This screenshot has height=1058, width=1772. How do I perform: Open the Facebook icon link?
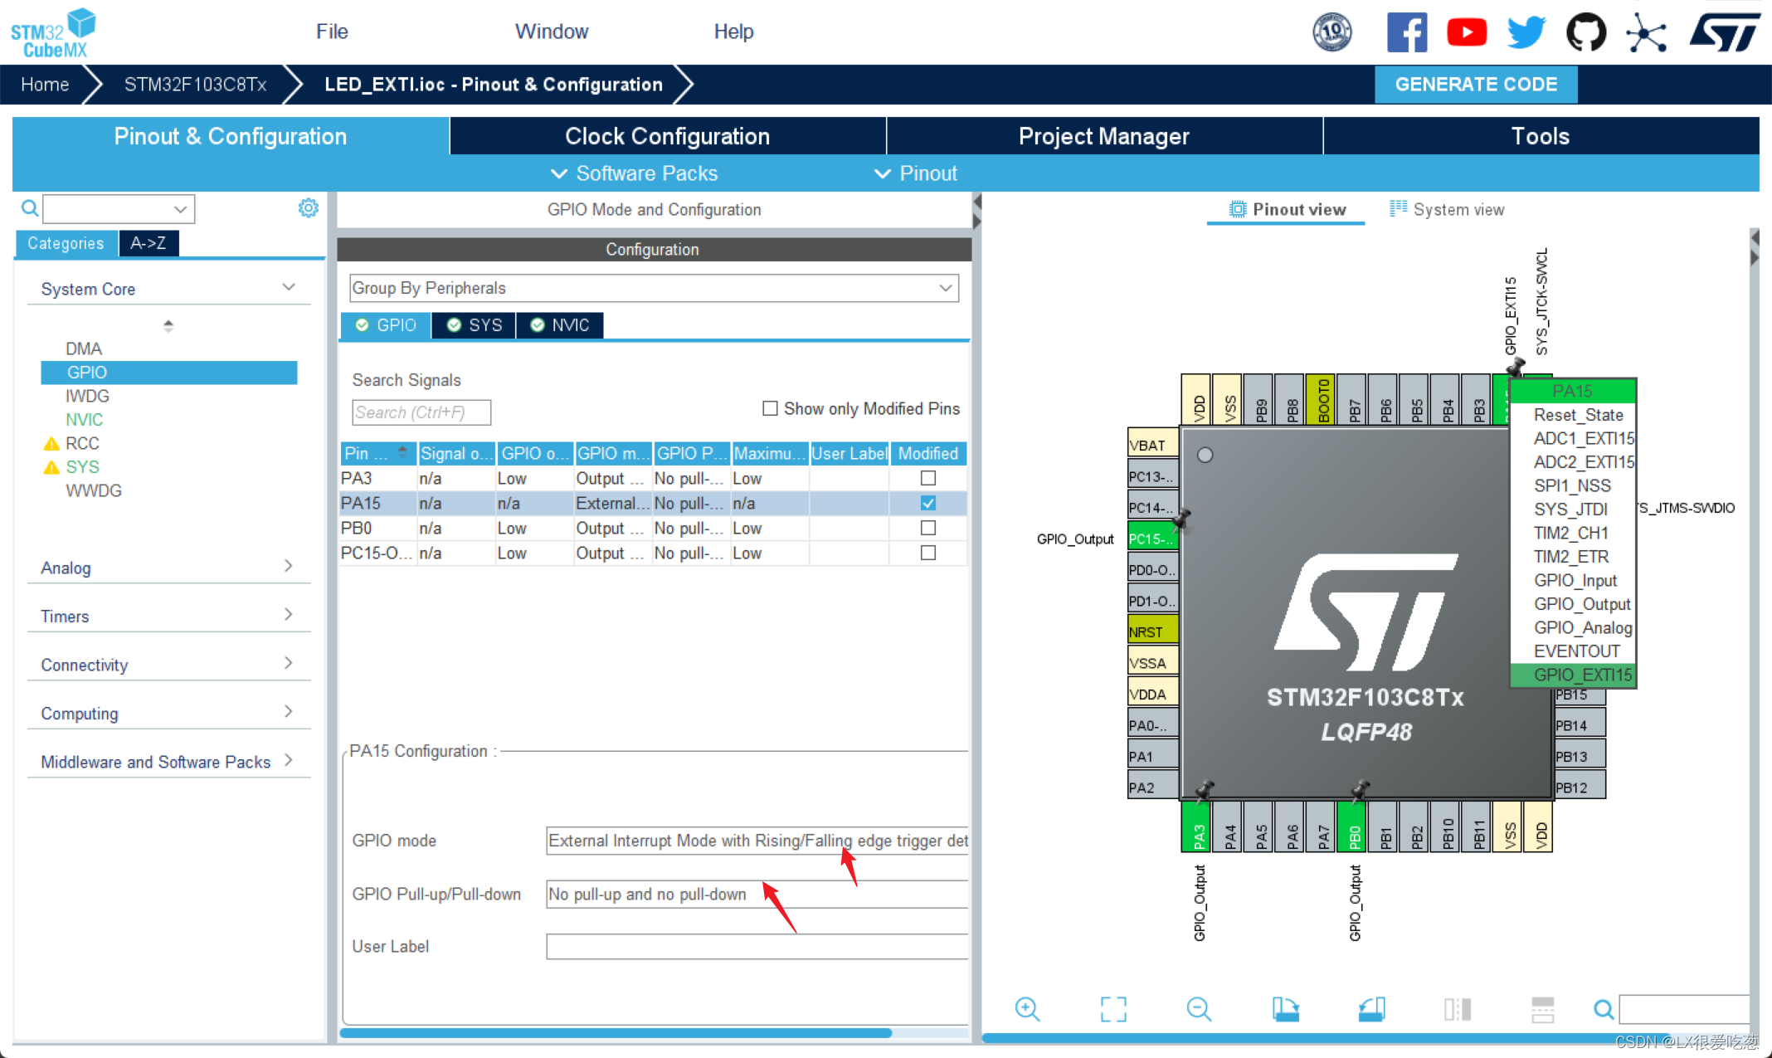point(1407,32)
